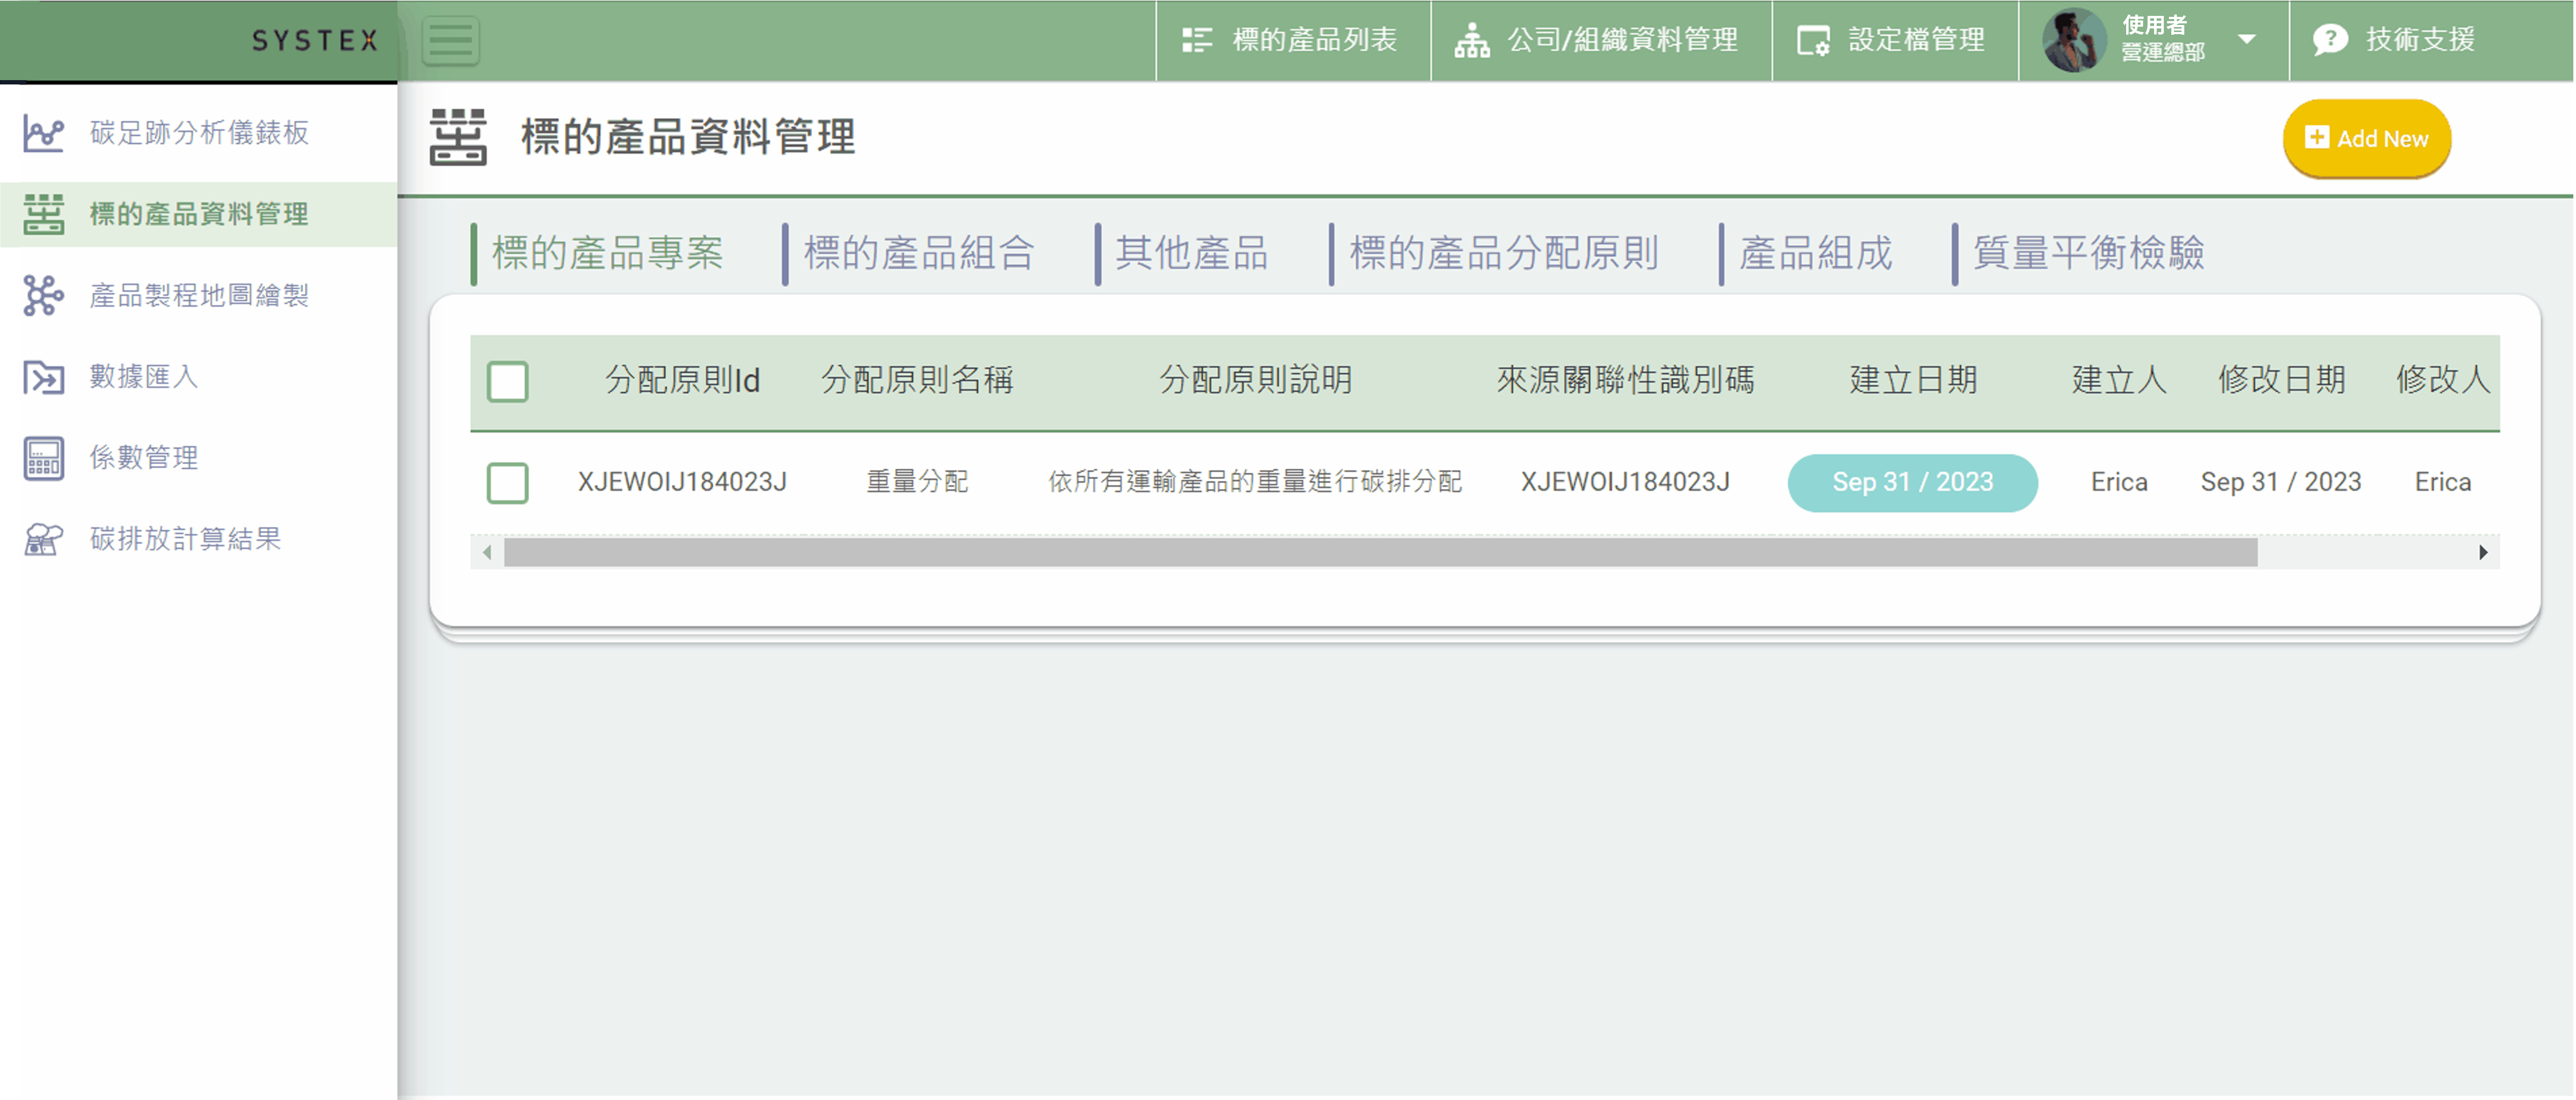
Task: Select the 產品組成 tab
Action: point(1815,253)
